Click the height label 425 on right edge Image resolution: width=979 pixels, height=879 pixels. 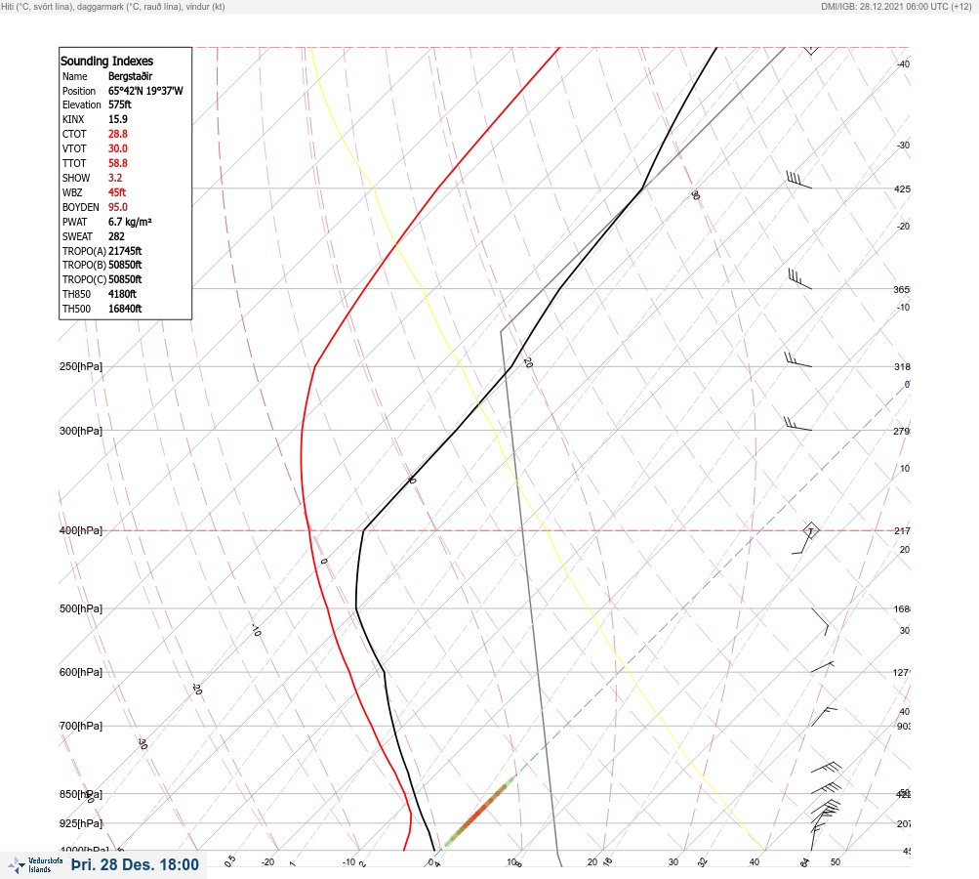(902, 188)
